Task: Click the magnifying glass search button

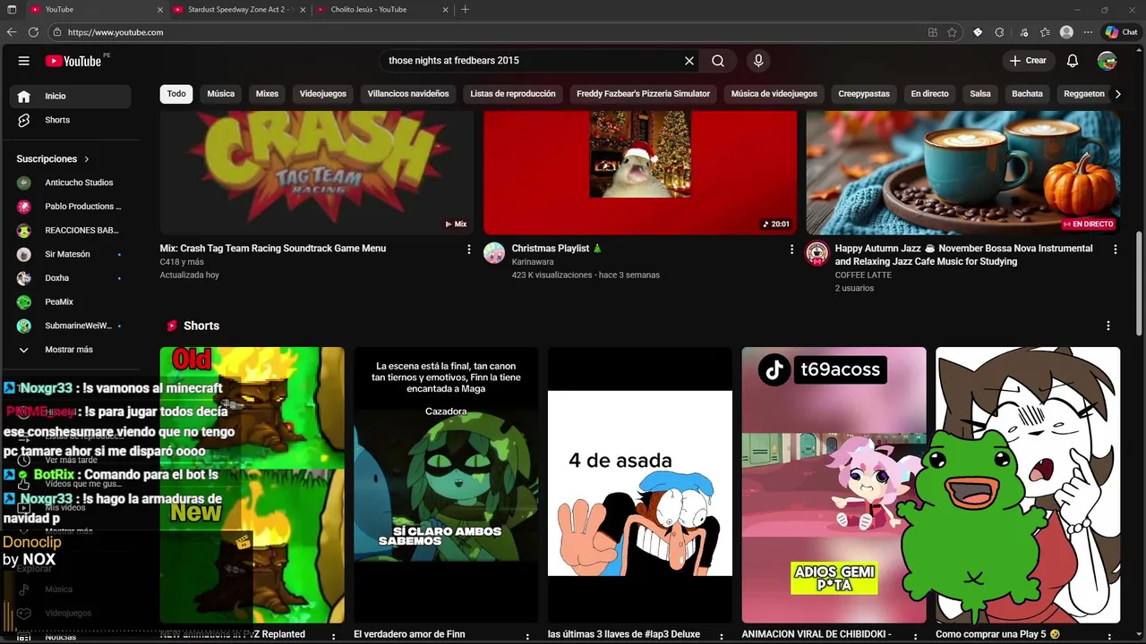Action: [x=718, y=61]
